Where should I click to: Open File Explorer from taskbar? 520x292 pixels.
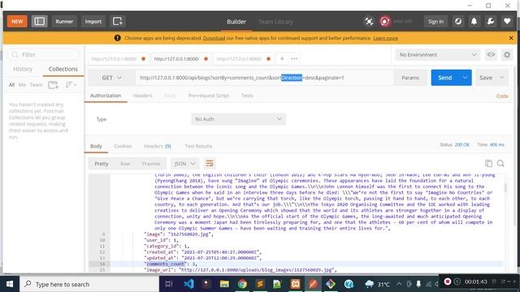[224, 284]
